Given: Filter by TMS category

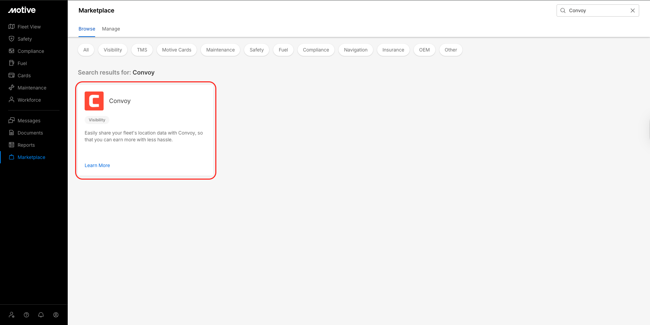Looking at the screenshot, I should [142, 50].
